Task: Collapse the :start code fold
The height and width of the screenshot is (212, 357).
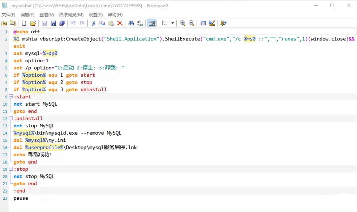Action: point(11,97)
